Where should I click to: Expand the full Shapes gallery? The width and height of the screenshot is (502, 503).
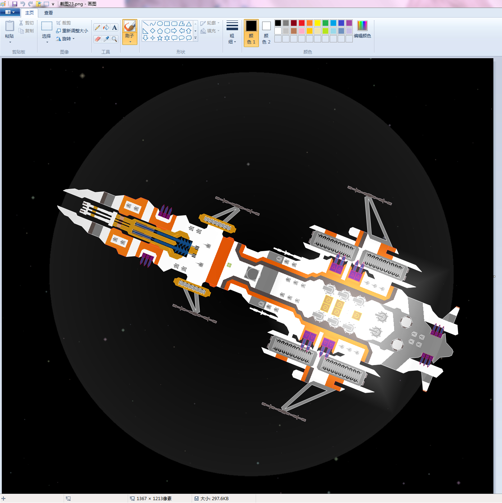coord(196,38)
